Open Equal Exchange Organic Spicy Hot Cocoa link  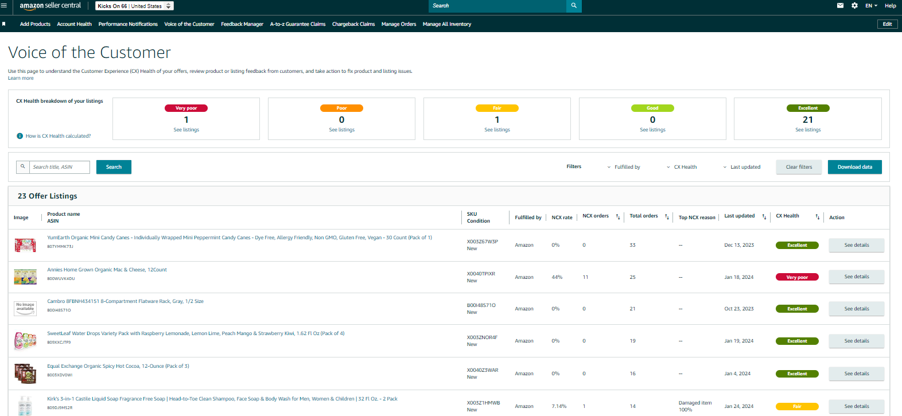(x=118, y=366)
